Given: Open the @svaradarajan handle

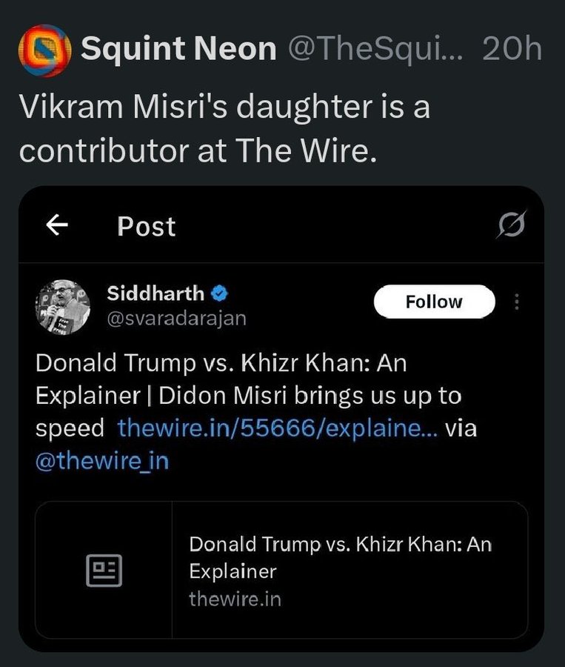Looking at the screenshot, I should (177, 318).
